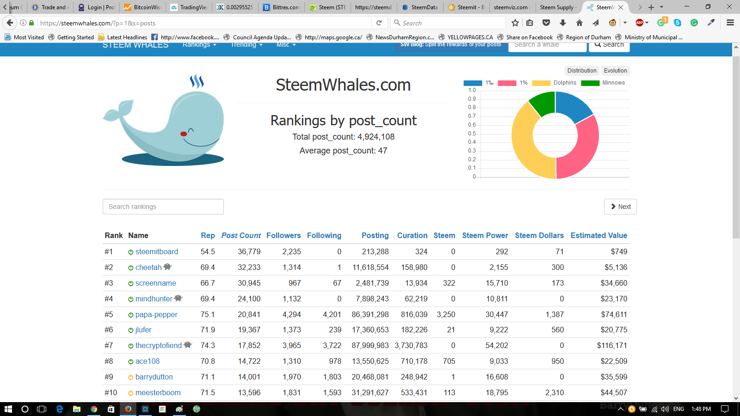740x416 pixels.
Task: Expand the Rankings menu in the navbar
Action: tap(199, 45)
